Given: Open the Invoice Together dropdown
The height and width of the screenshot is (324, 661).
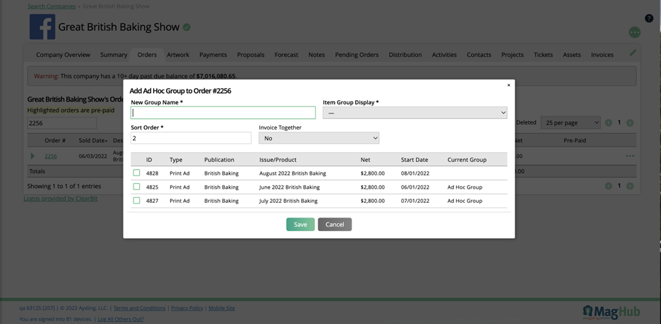Looking at the screenshot, I should click(318, 138).
